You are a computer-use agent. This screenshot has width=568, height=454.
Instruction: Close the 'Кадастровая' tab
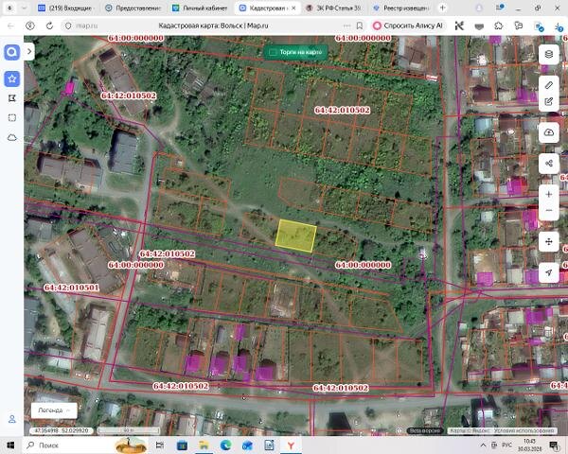[x=293, y=8]
